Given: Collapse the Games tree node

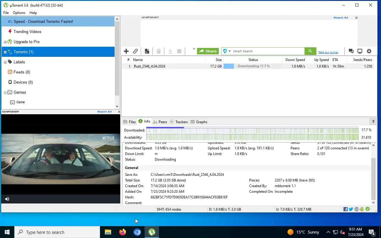Looking at the screenshot, I should coord(5,93).
